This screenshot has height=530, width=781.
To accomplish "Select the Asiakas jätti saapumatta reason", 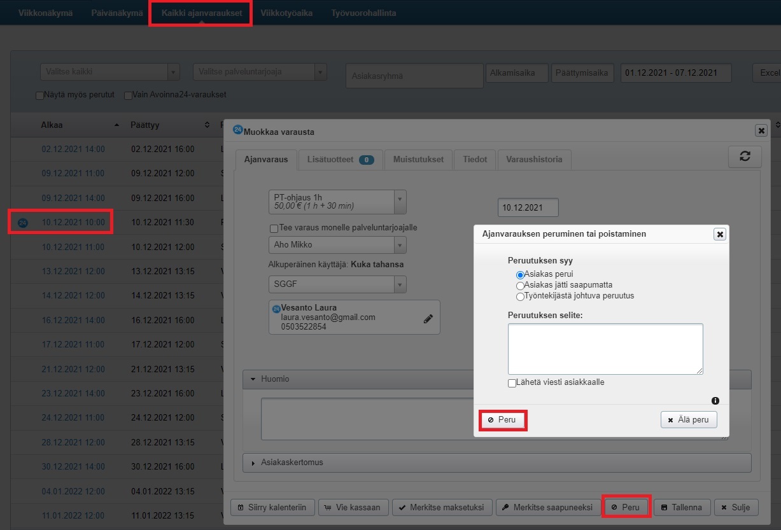I will click(x=520, y=286).
